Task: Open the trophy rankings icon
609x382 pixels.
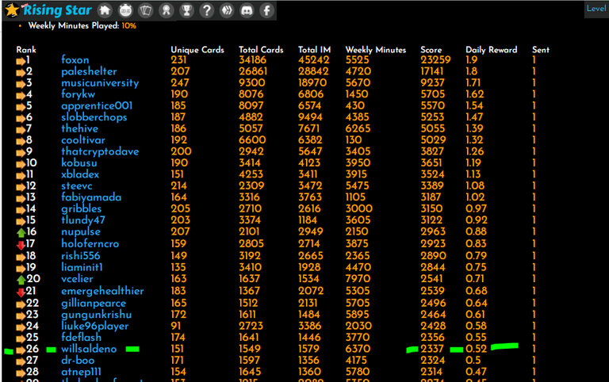Action: [186, 10]
